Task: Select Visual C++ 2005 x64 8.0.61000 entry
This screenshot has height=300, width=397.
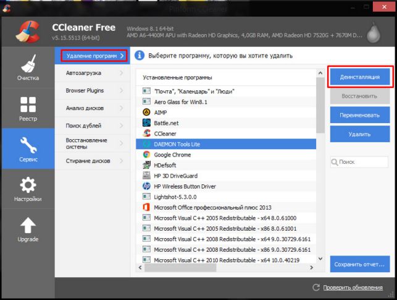Action: [226, 218]
